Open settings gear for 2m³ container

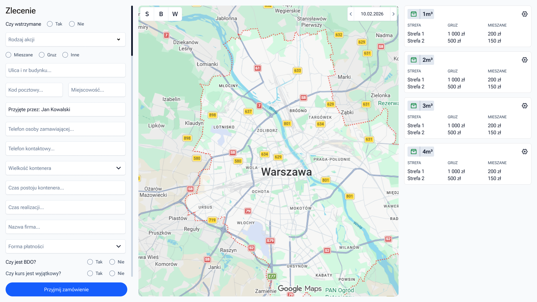pos(525,60)
